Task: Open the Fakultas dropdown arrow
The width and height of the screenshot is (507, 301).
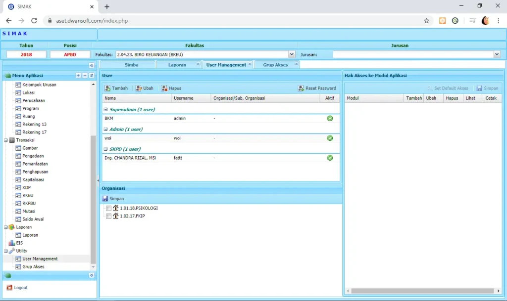Action: tap(291, 54)
